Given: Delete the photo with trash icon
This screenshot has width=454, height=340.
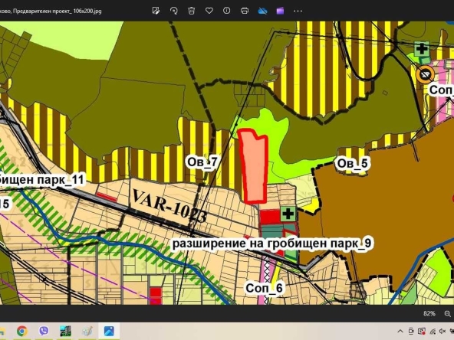Looking at the screenshot, I should click(x=192, y=11).
